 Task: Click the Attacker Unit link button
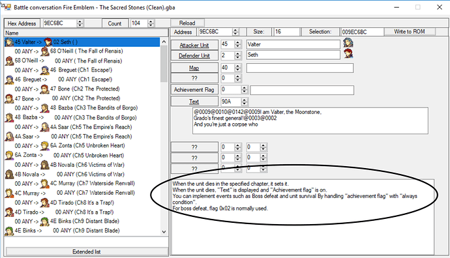tap(194, 45)
